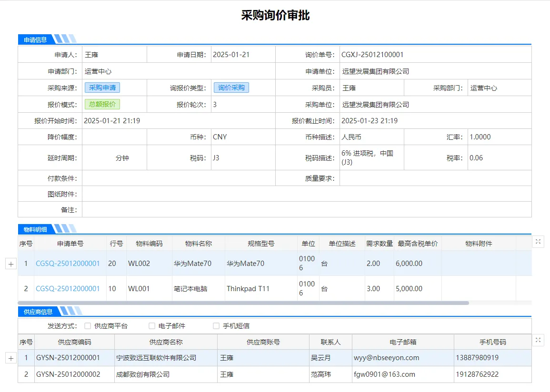The width and height of the screenshot is (550, 392).
Task: Click the 备注 field
Action: (307, 209)
